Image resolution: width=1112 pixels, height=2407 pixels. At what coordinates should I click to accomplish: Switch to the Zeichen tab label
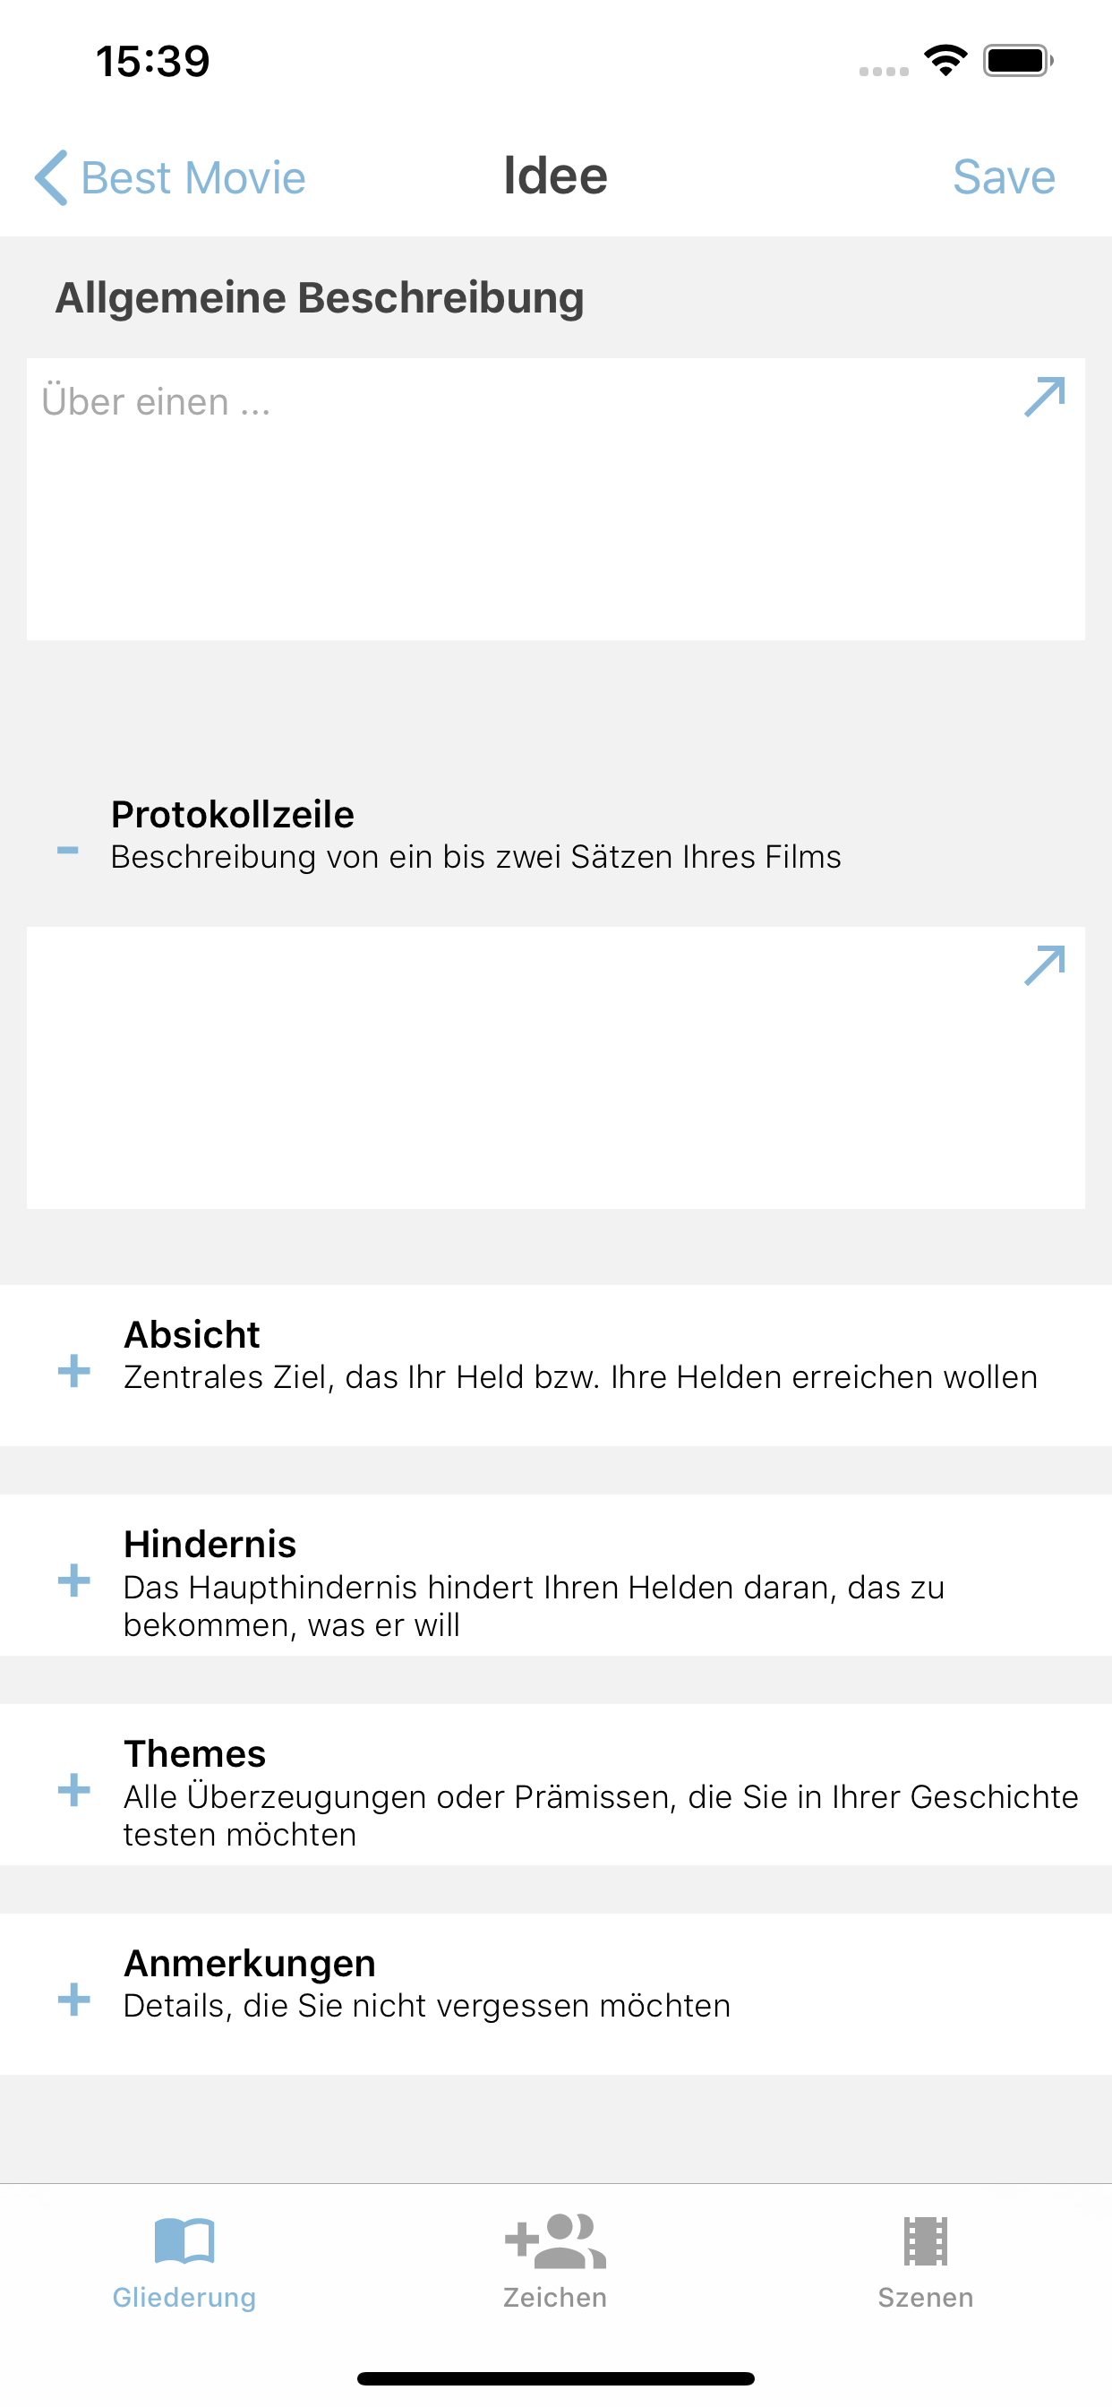click(x=555, y=2297)
